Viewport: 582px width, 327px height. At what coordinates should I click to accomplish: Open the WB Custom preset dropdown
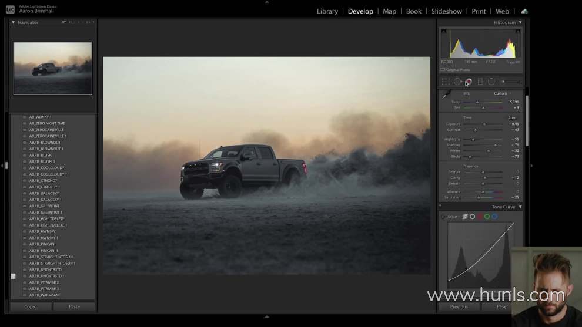(502, 93)
